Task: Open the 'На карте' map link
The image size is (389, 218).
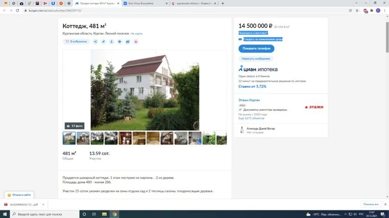Action: (x=136, y=34)
